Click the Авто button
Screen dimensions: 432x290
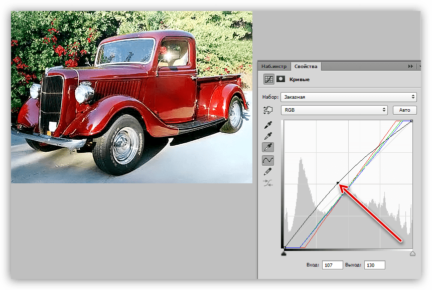(404, 110)
